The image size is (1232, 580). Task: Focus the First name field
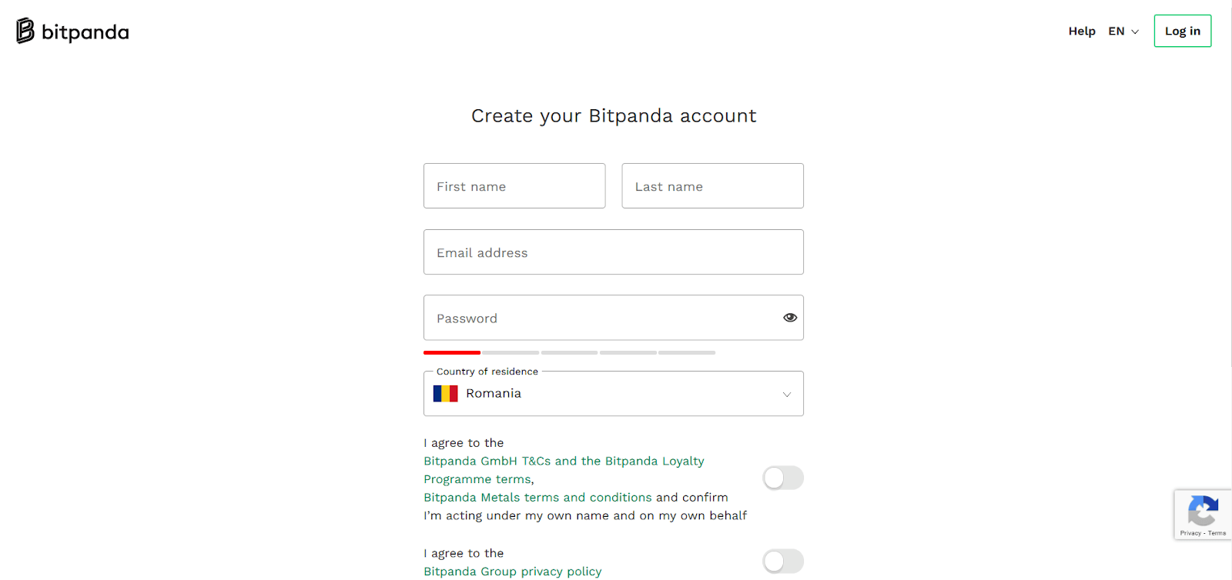click(x=514, y=185)
